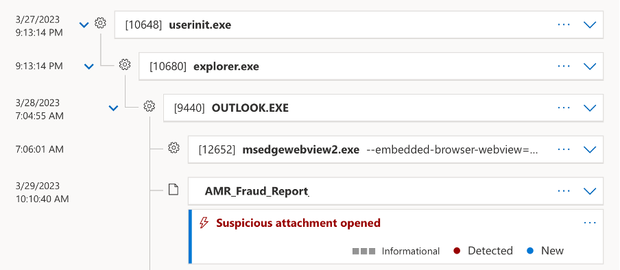This screenshot has width=620, height=270.
Task: Expand details for AMR_Fraud_Report row
Action: coord(590,191)
